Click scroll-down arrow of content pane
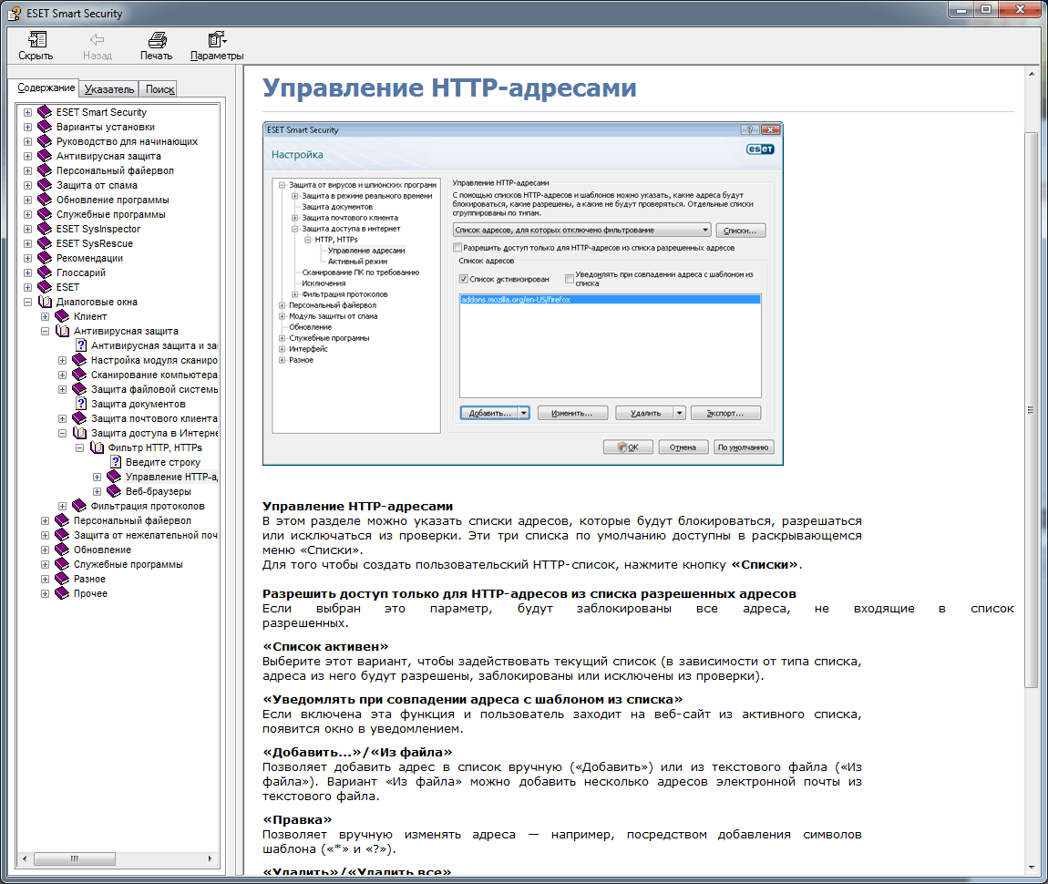 point(1032,868)
